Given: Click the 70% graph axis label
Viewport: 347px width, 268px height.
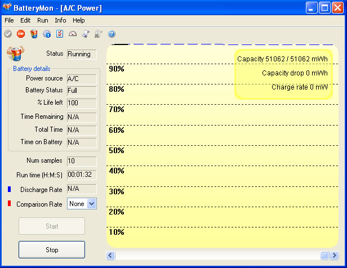Looking at the screenshot, I should 117,109.
